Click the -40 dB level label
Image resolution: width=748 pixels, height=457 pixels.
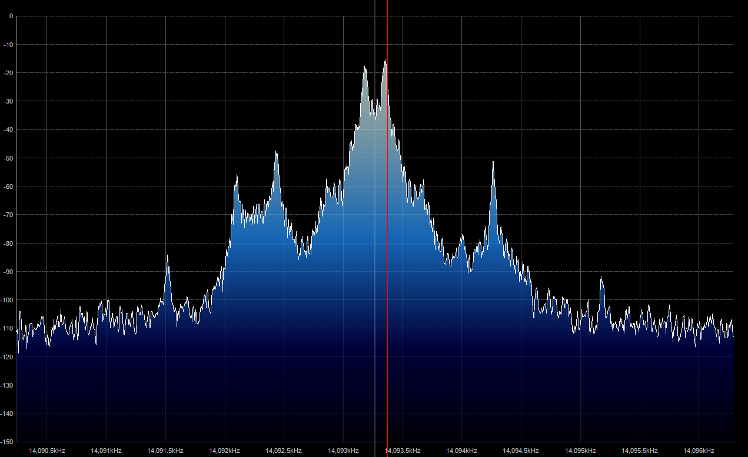coord(9,130)
